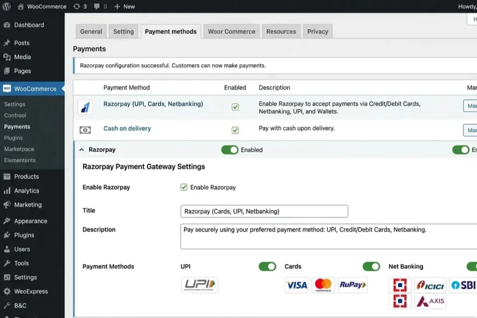Image resolution: width=477 pixels, height=318 pixels.
Task: Open WooCommerce Plugins submenu item
Action: tap(14, 138)
